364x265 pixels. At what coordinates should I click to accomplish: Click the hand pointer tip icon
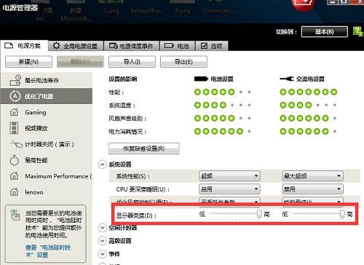(x=15, y=215)
